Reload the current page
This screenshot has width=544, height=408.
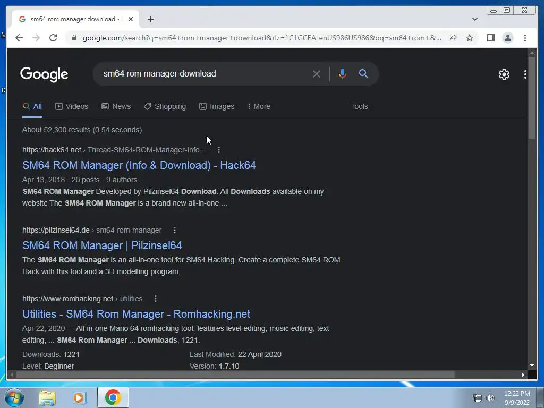(53, 38)
